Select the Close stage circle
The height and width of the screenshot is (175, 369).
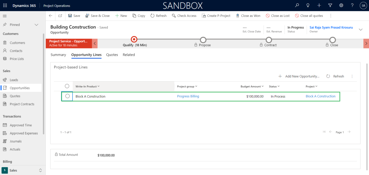click(x=332, y=40)
